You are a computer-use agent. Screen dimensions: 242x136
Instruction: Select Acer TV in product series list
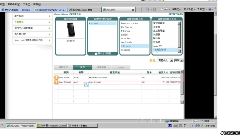[157, 46]
